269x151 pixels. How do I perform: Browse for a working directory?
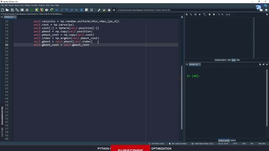261,10
